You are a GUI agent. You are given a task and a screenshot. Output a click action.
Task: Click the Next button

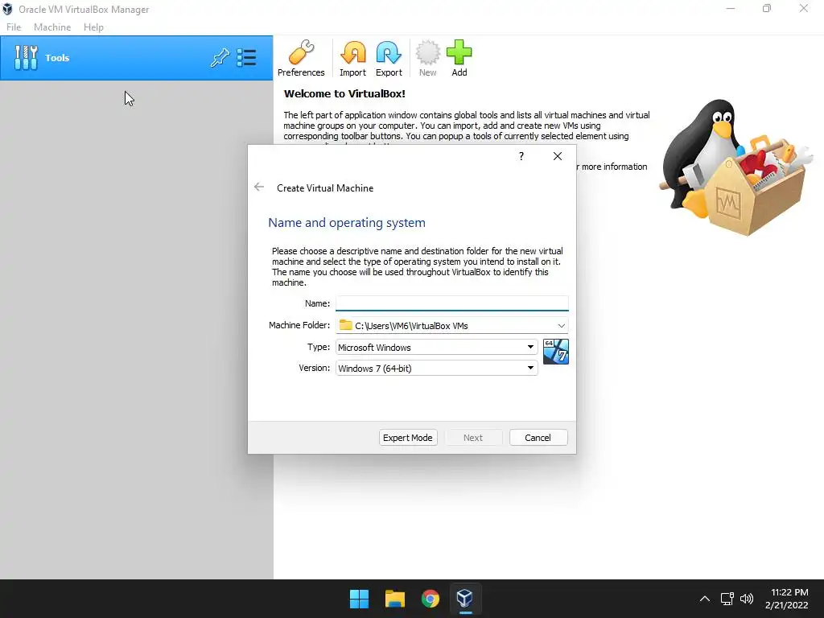click(x=473, y=437)
